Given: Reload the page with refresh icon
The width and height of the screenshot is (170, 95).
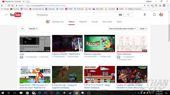Looking at the screenshot, I should [x=9, y=6].
